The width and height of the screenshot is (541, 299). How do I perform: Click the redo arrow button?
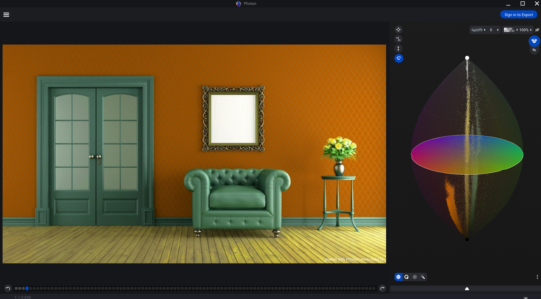point(383,288)
